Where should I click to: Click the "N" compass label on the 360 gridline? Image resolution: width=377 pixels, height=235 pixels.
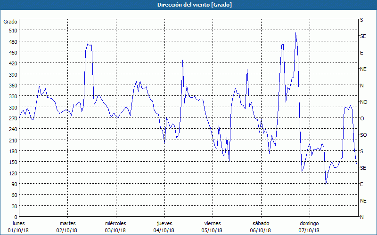[x=361, y=86]
